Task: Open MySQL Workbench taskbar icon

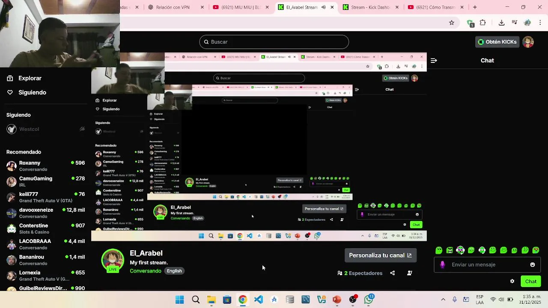Action: pyautogui.click(x=306, y=299)
